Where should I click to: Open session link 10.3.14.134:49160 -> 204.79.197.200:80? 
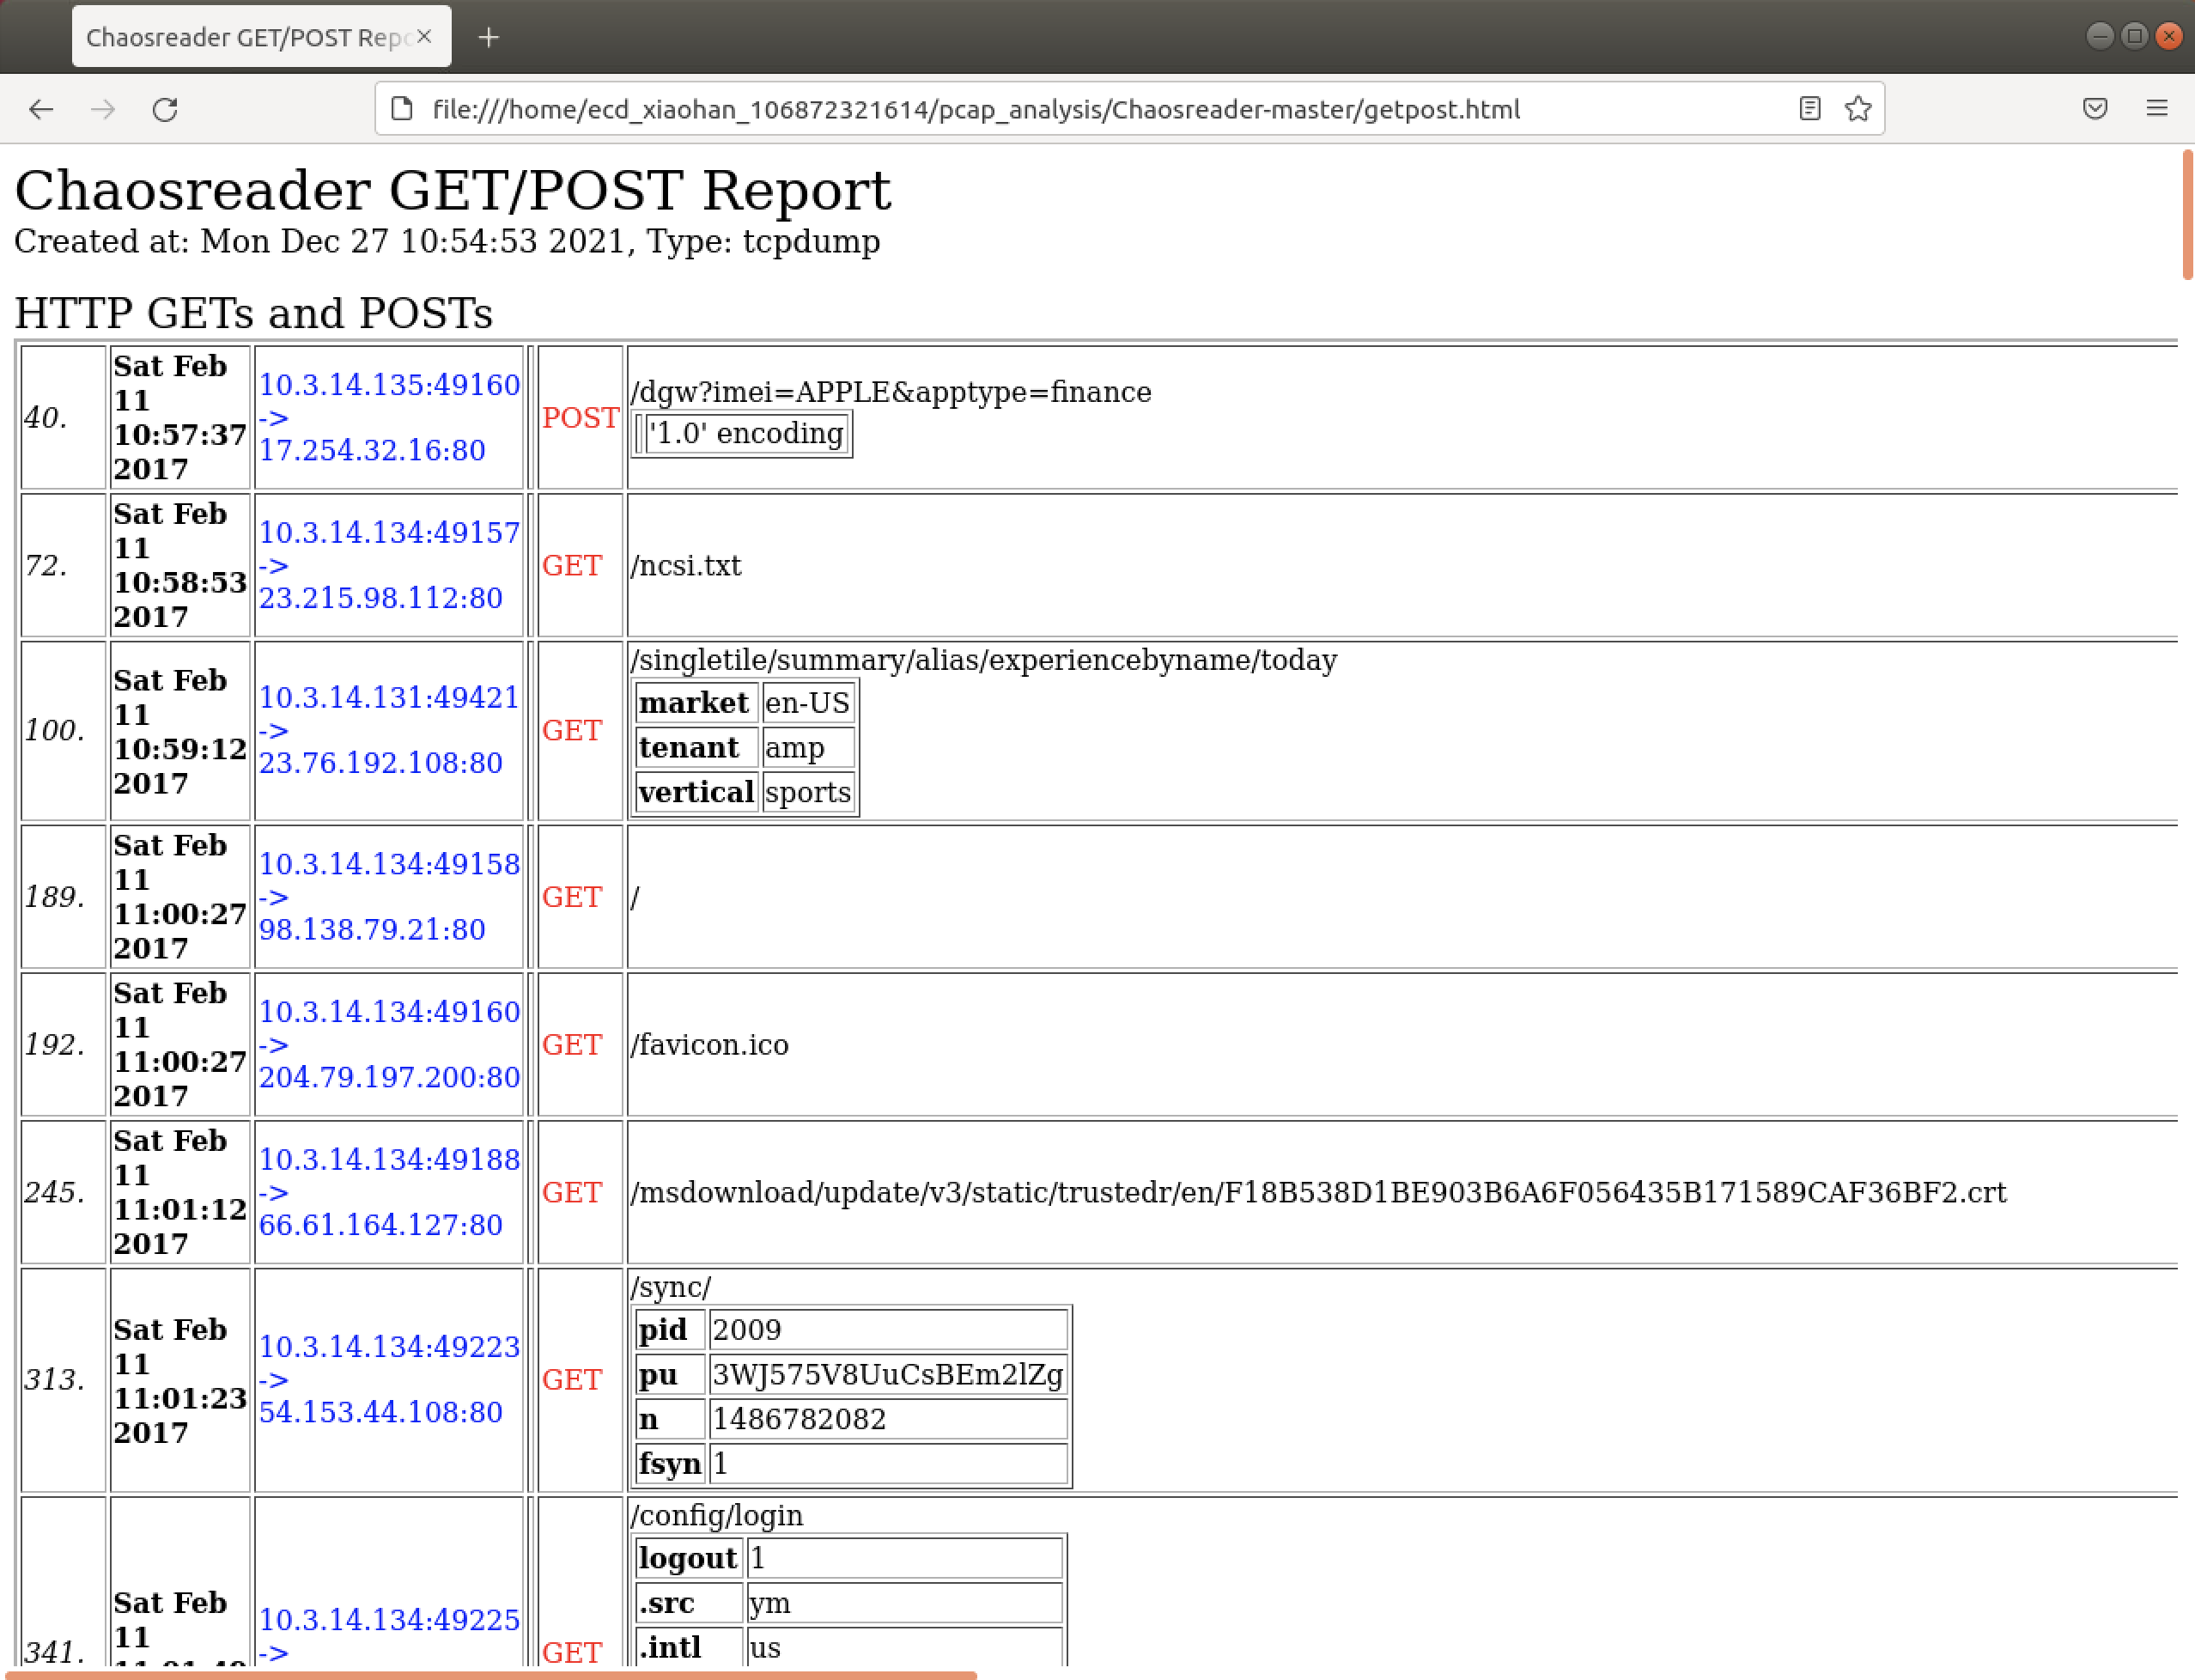388,1044
